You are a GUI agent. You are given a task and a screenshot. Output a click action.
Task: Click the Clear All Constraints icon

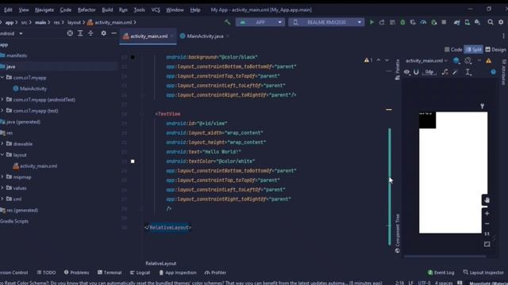[x=444, y=72]
